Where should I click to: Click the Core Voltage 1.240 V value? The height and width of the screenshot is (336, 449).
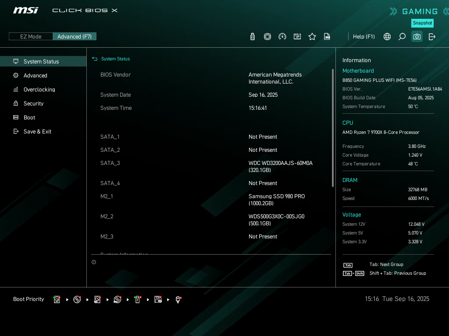tap(415, 155)
